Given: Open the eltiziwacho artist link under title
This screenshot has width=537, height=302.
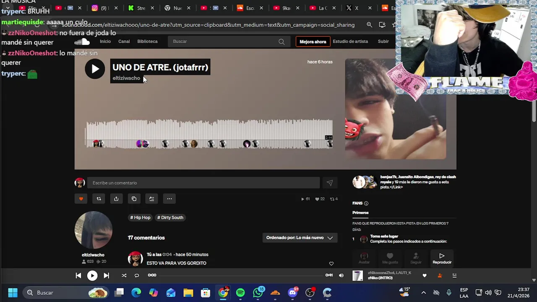Looking at the screenshot, I should click(x=126, y=78).
